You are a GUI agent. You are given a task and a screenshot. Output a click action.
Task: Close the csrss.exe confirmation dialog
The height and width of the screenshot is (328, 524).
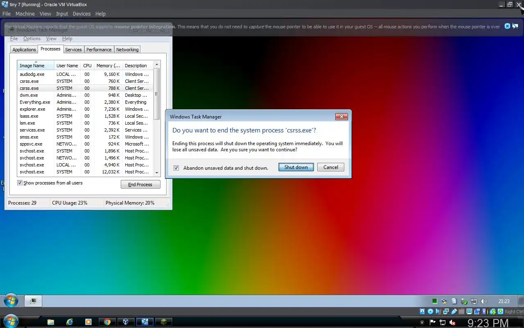click(x=341, y=117)
